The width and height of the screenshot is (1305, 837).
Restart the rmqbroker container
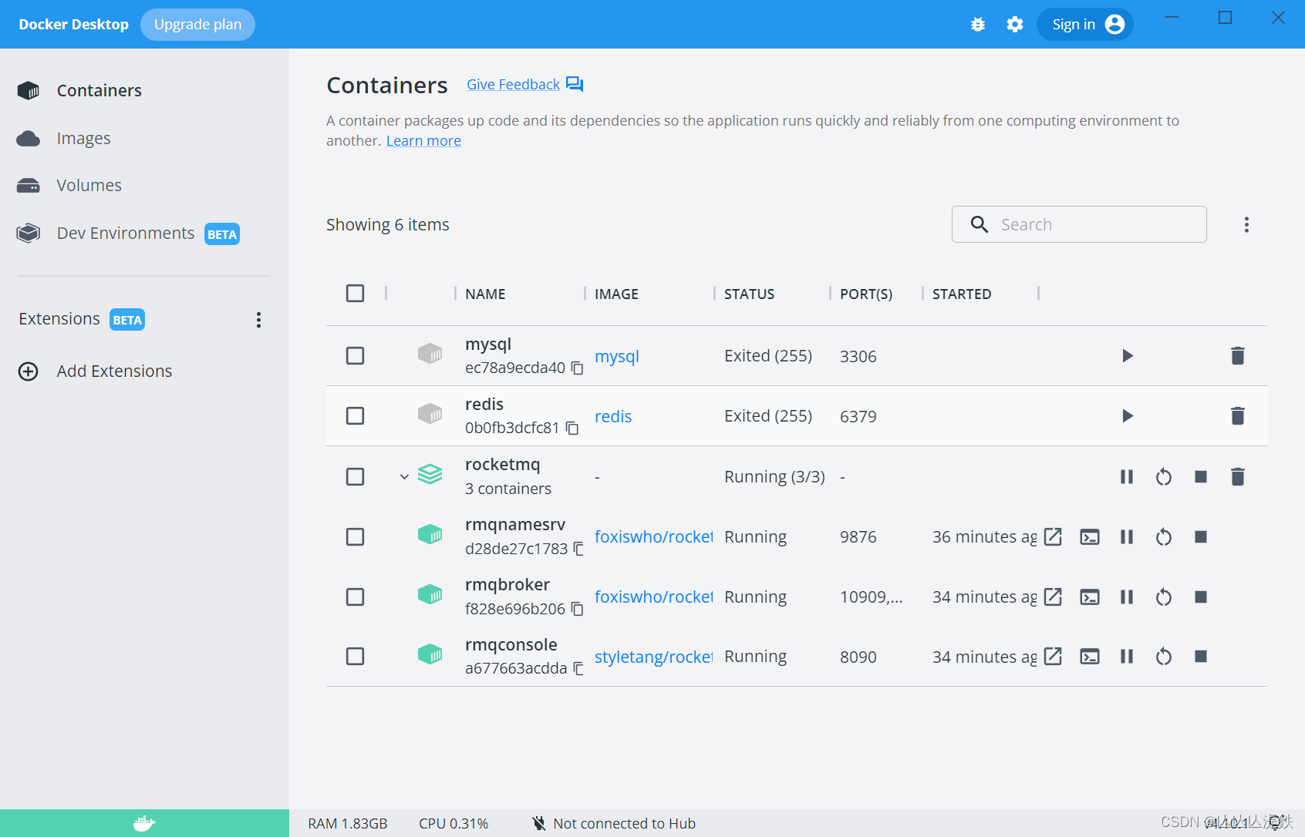[x=1163, y=597]
